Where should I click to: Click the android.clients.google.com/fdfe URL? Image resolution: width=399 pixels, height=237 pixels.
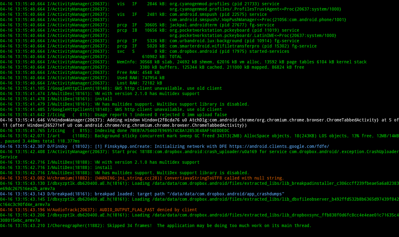coord(279,147)
